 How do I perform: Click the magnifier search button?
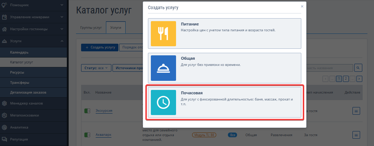coord(358,68)
